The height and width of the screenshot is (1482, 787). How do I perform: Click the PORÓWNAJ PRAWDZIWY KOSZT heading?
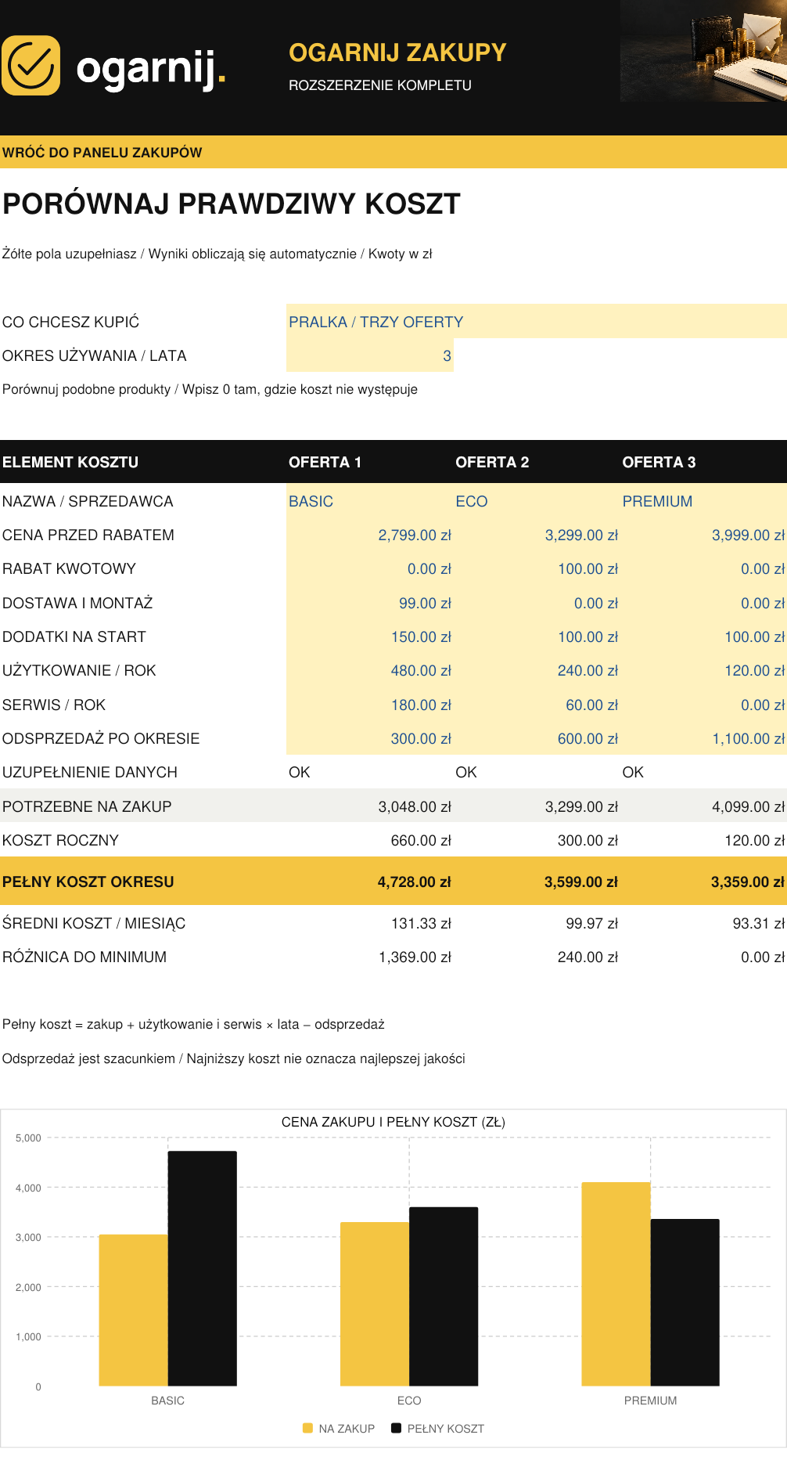[x=232, y=204]
